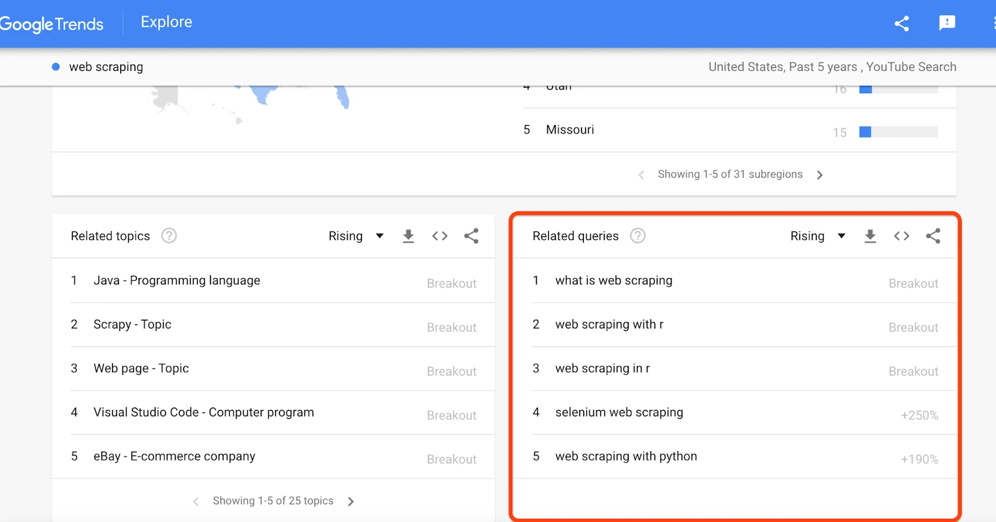Expand the Rising dropdown in Related queries
The height and width of the screenshot is (522, 996).
[818, 236]
